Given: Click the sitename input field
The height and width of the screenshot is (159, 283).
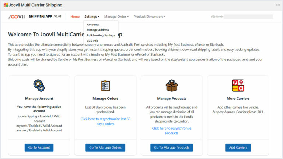Looking at the screenshot, I should click(x=248, y=17).
